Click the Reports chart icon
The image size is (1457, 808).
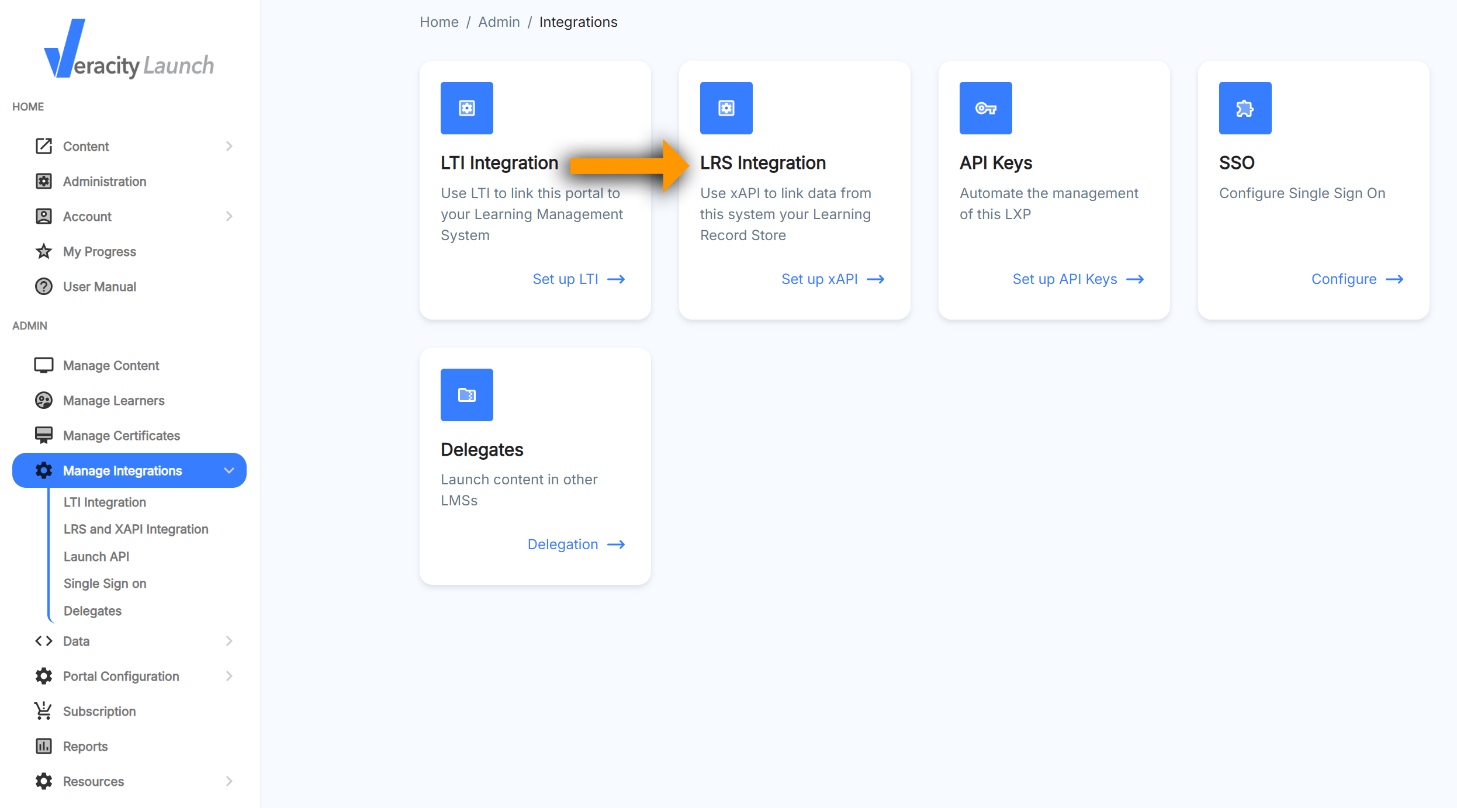[x=44, y=746]
